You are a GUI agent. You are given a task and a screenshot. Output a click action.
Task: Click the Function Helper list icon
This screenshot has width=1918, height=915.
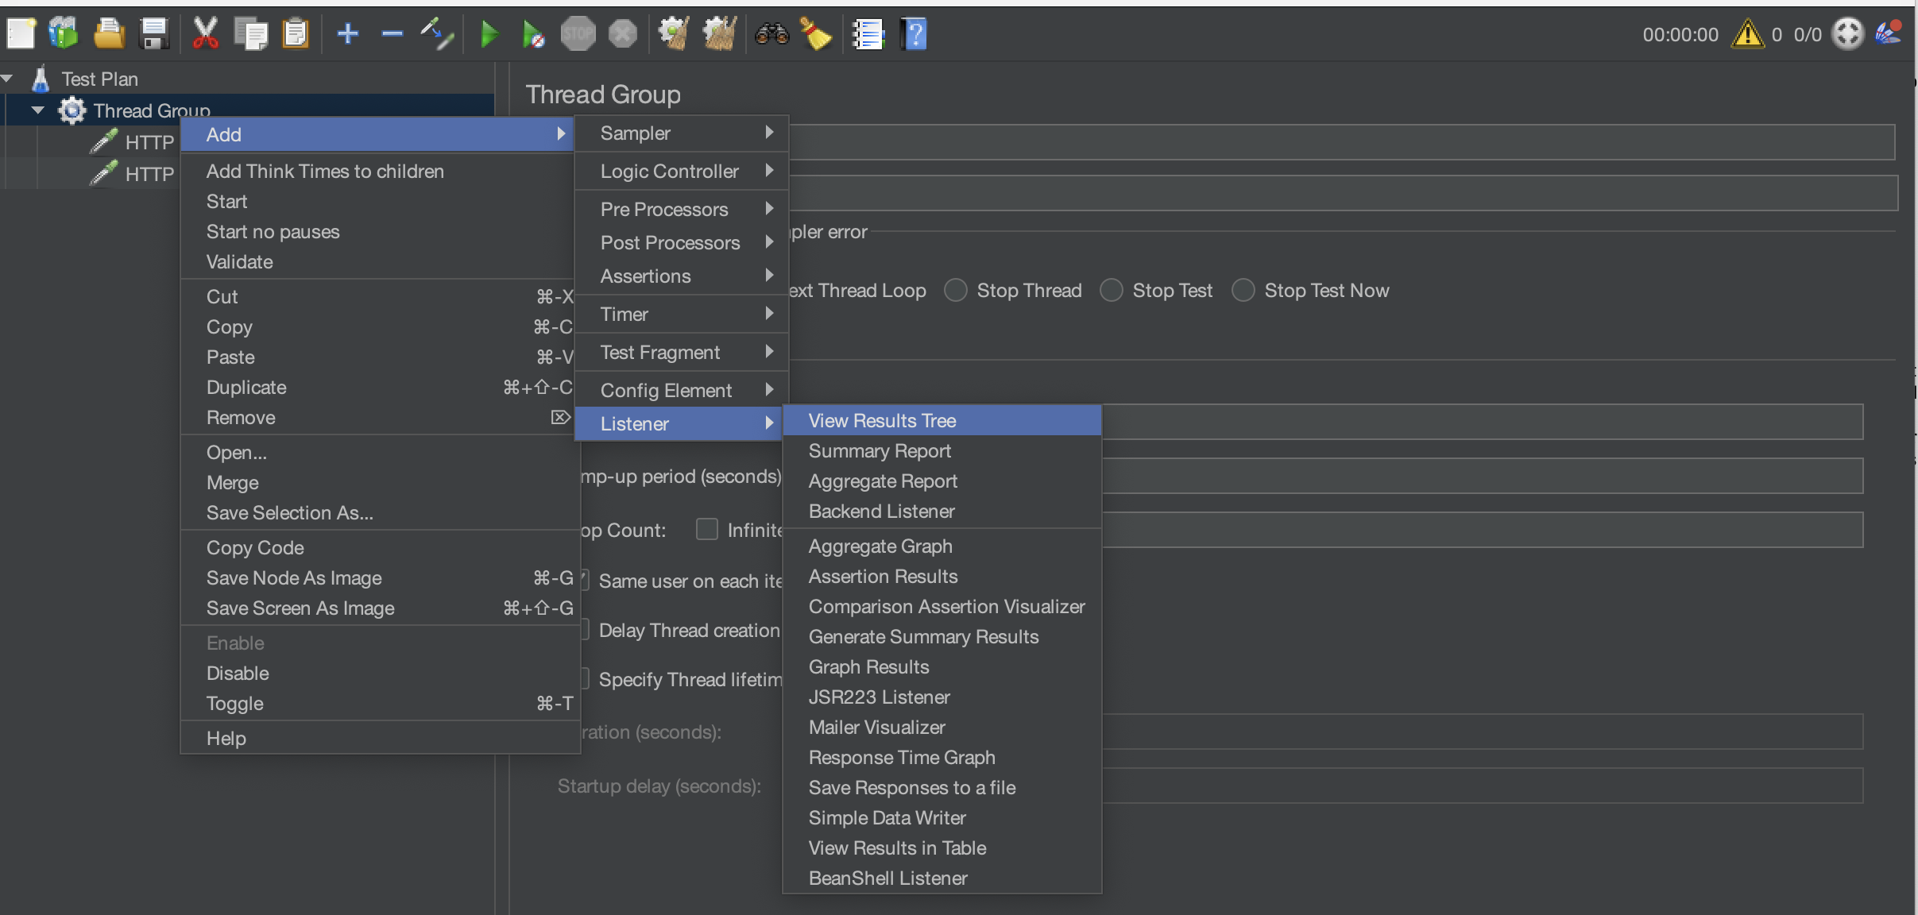(868, 33)
